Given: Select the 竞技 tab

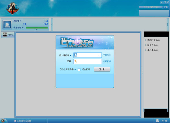Looking at the screenshot, I should click(8, 35).
